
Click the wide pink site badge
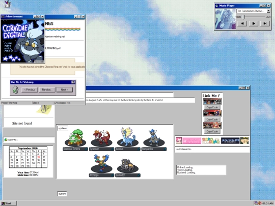191,141
